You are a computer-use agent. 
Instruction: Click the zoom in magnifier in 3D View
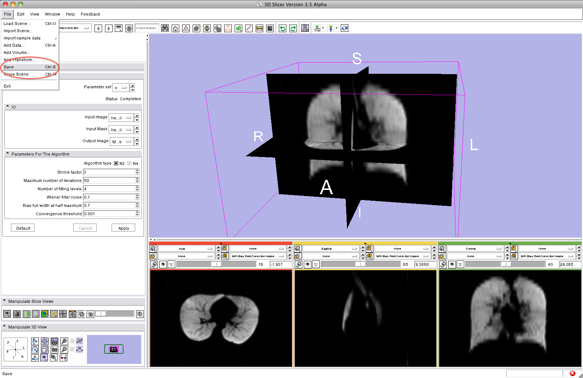[x=64, y=341]
